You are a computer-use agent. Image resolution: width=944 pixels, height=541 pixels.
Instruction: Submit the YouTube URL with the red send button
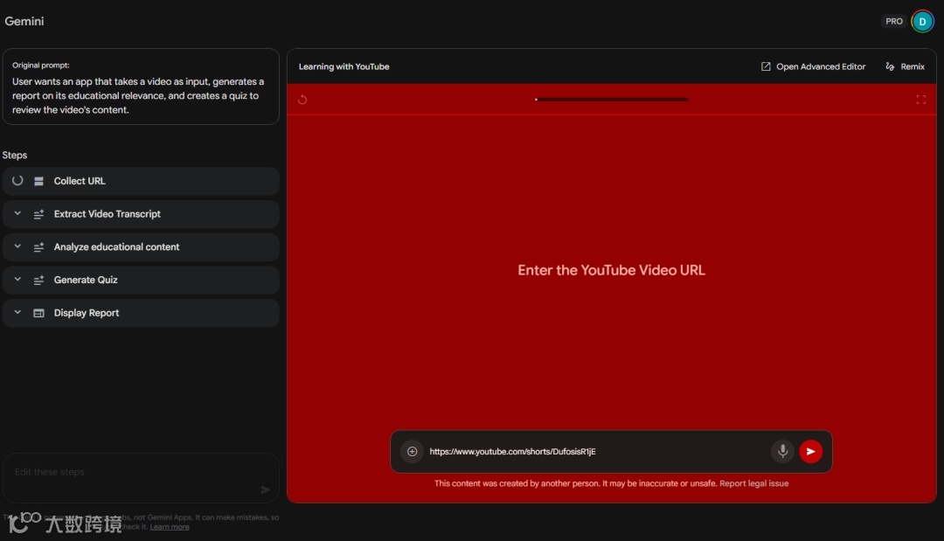(810, 451)
